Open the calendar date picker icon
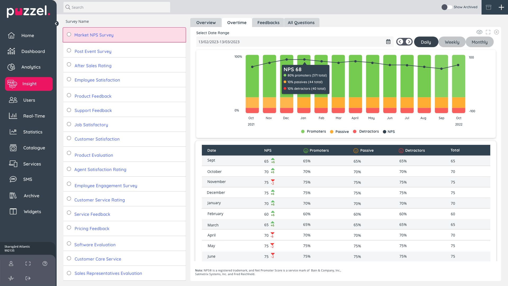508x286 pixels. click(388, 42)
